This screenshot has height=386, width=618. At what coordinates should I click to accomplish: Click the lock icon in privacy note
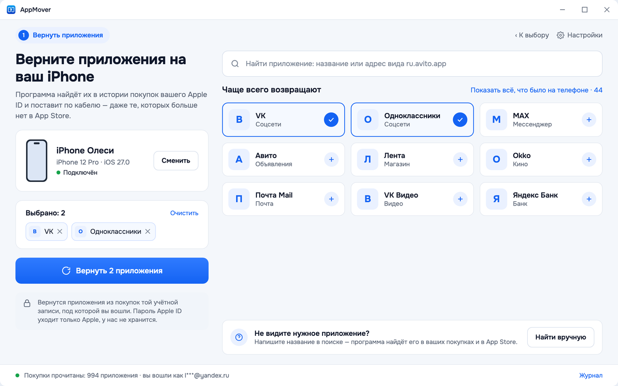coord(28,303)
